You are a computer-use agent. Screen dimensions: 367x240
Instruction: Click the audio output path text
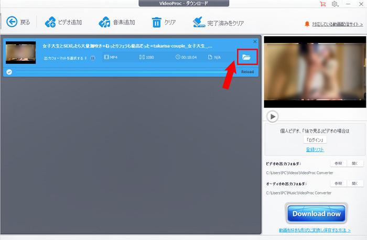click(298, 193)
